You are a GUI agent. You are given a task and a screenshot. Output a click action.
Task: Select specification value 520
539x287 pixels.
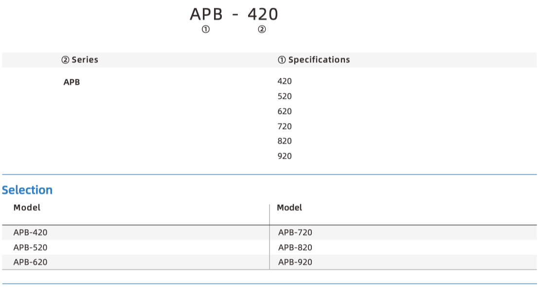click(x=285, y=96)
